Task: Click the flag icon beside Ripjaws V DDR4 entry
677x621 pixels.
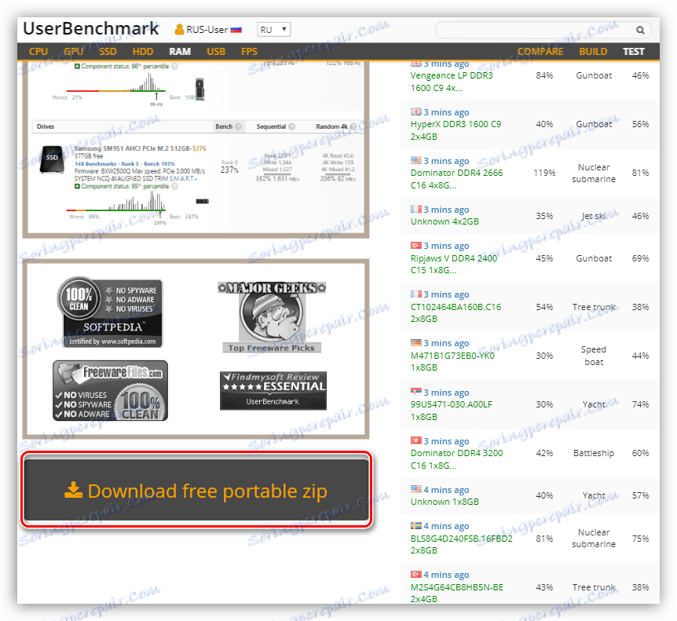Action: (416, 245)
